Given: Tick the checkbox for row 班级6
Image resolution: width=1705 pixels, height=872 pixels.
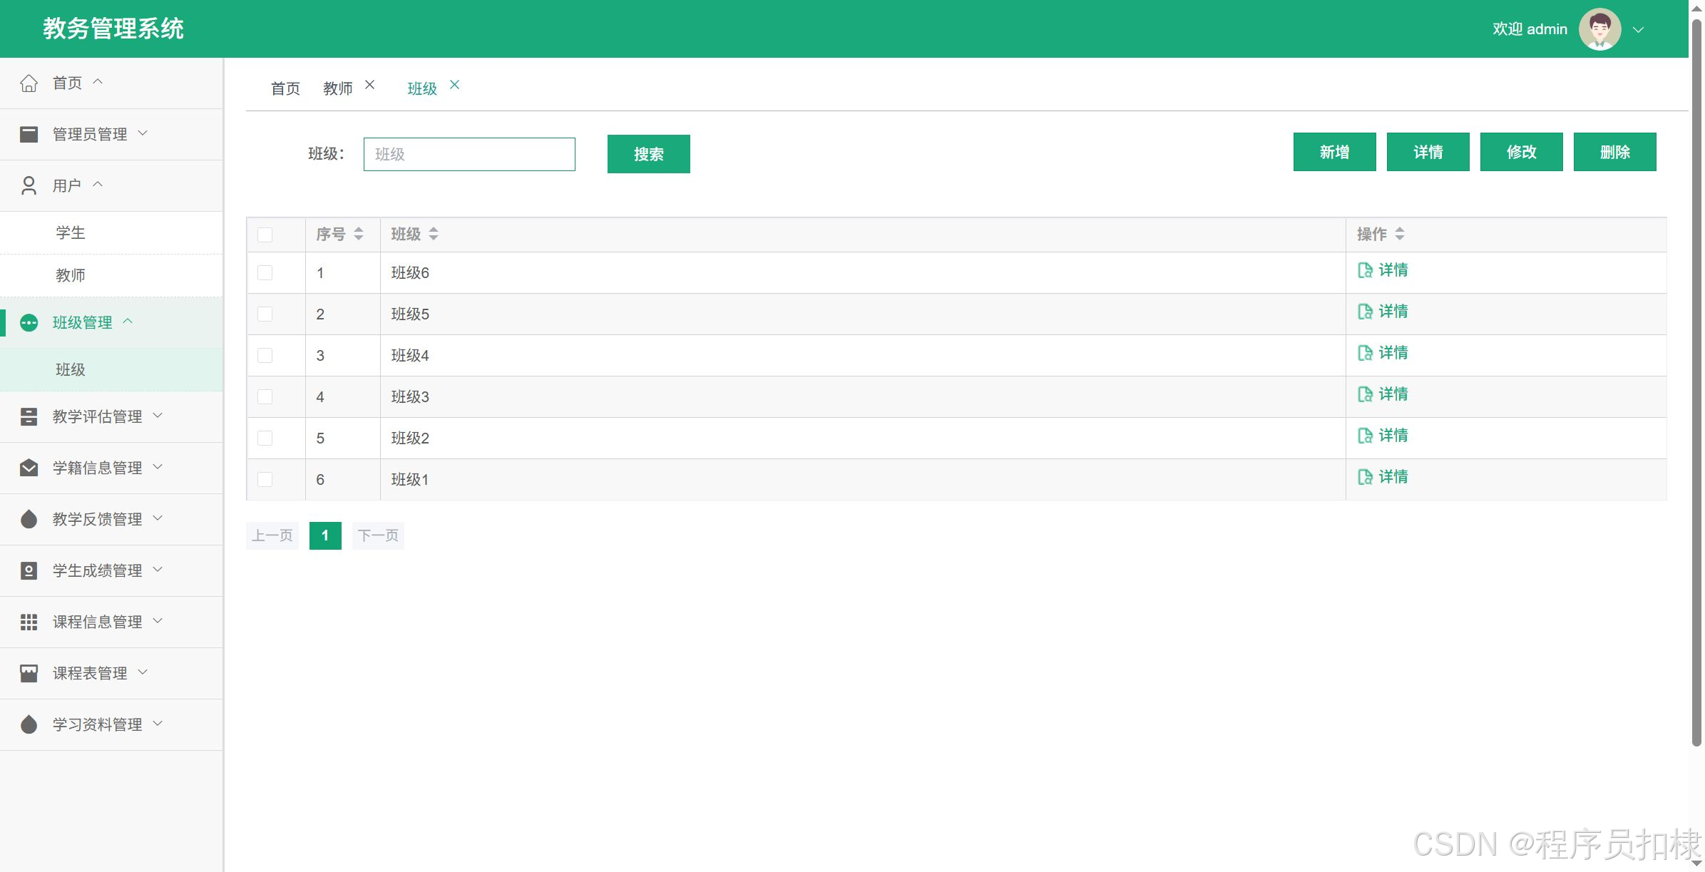Looking at the screenshot, I should 265,272.
